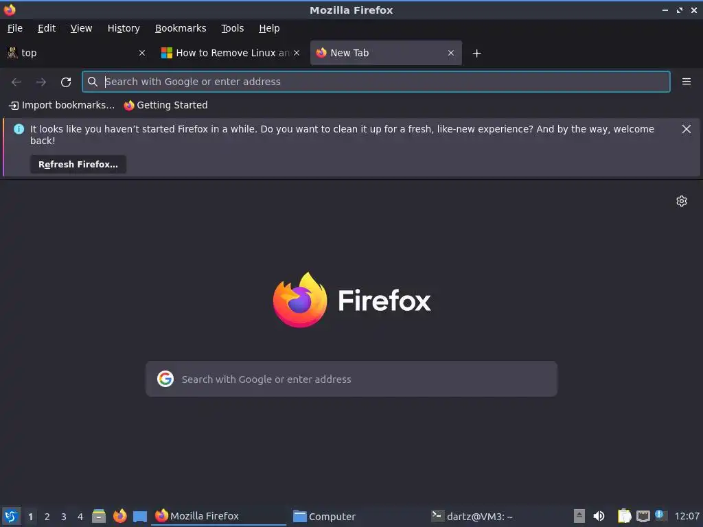Close the New Tab tab
The image size is (703, 527).
coord(451,53)
